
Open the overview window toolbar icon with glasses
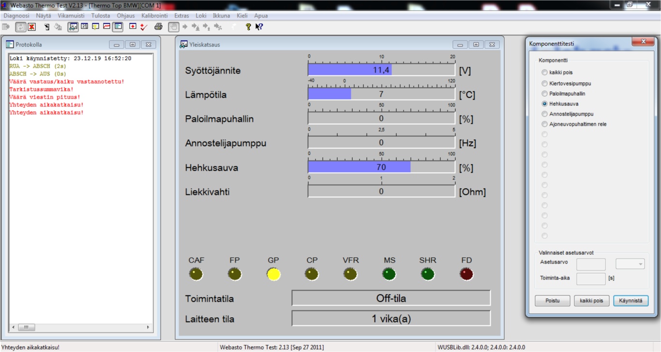73,27
